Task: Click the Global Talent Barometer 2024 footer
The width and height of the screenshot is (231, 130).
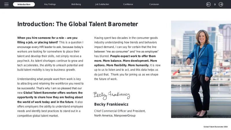Action: (x=215, y=127)
